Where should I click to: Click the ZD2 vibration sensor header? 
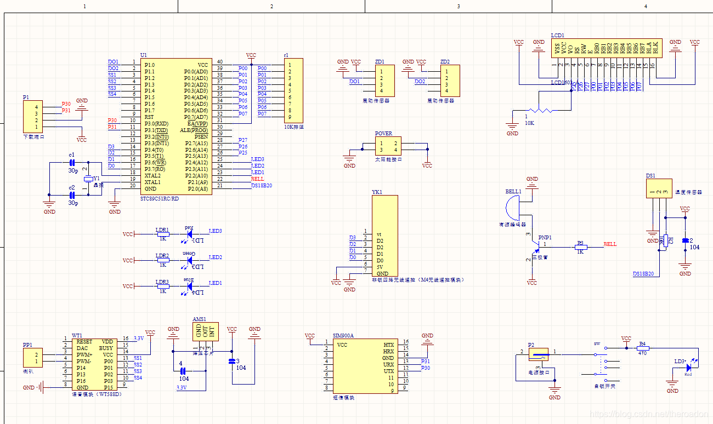point(450,81)
